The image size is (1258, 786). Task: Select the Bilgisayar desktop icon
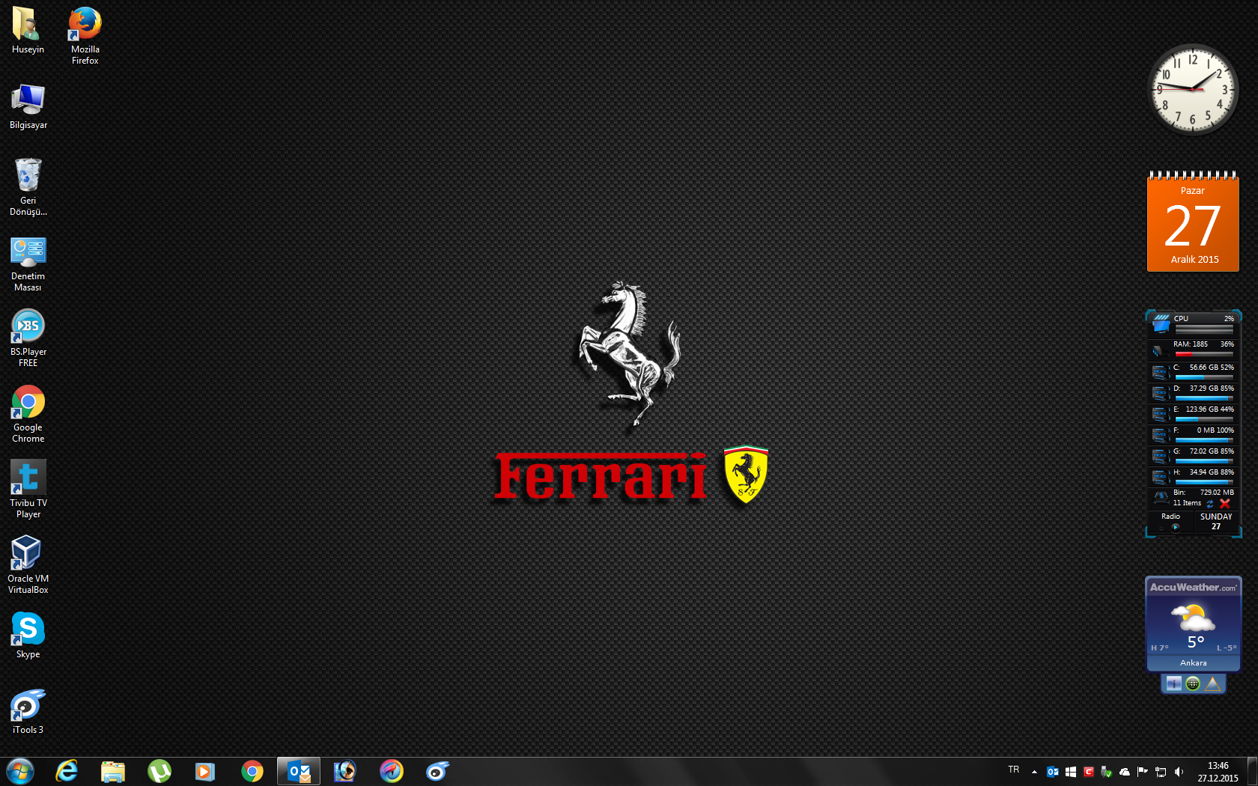tap(28, 107)
